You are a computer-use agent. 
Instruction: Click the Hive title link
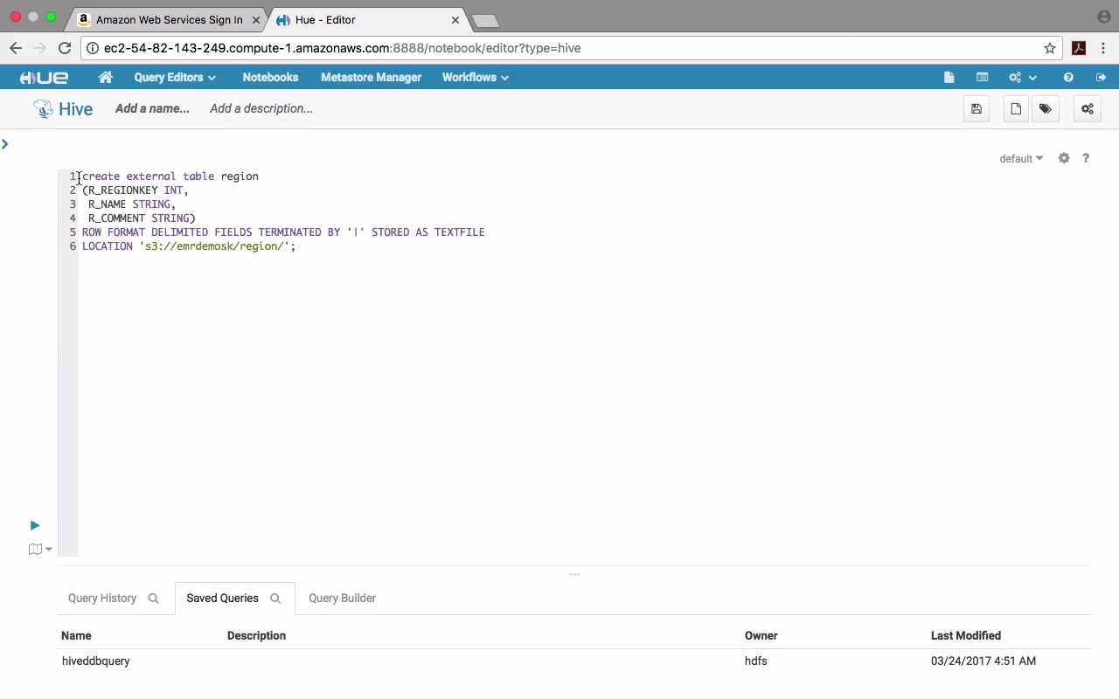(x=75, y=109)
